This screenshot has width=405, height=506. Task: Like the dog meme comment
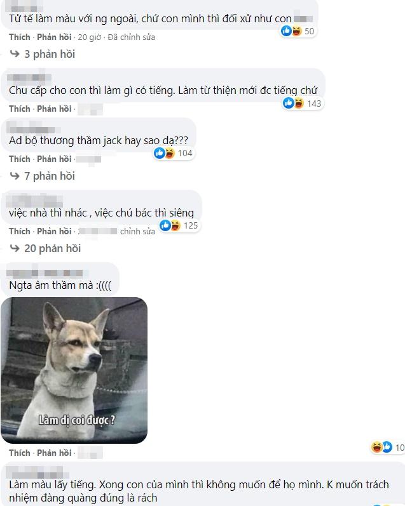pos(20,453)
